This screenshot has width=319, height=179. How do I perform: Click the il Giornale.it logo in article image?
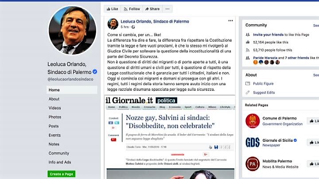coord(129,100)
